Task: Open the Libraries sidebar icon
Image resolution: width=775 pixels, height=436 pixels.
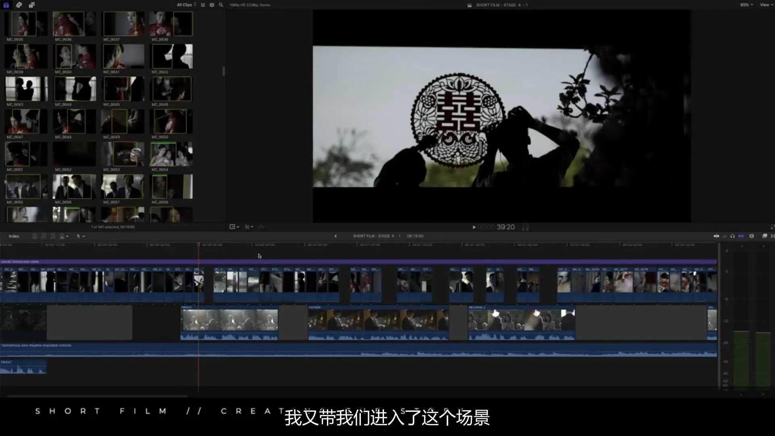Action: click(6, 5)
